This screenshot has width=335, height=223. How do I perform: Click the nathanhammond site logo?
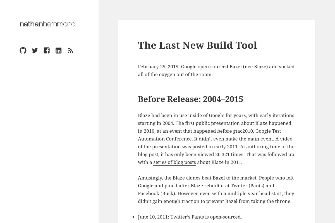click(47, 24)
